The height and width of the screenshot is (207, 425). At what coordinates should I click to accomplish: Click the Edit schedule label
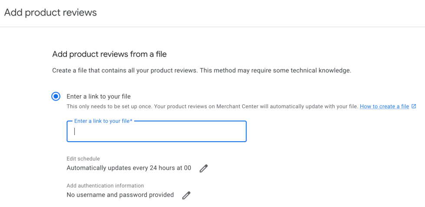(x=83, y=159)
